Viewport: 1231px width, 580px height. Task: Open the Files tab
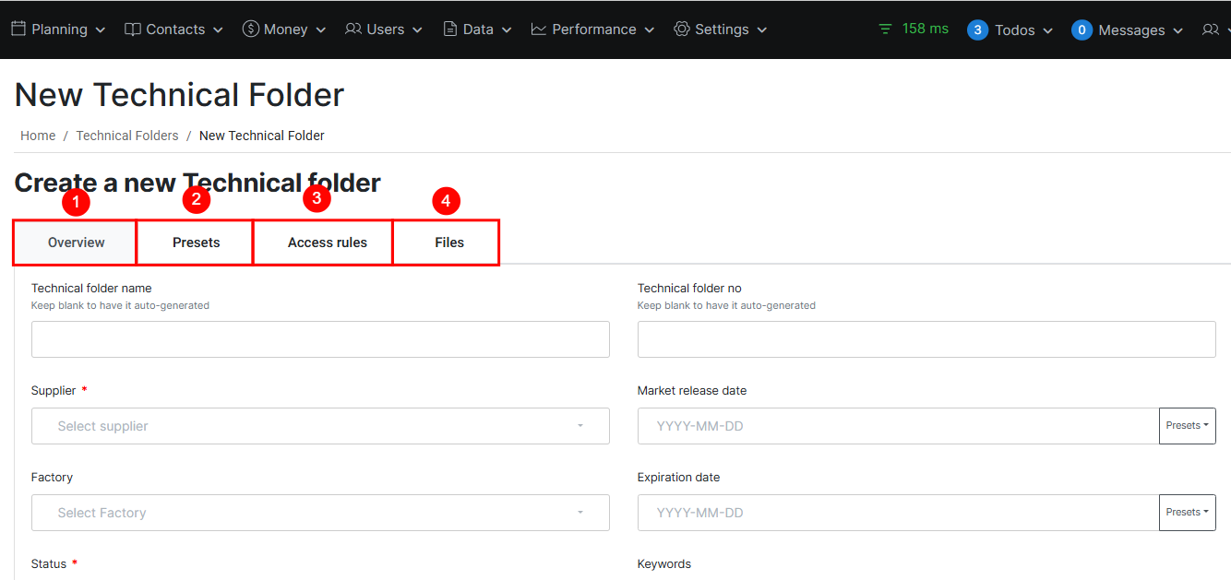(x=448, y=243)
